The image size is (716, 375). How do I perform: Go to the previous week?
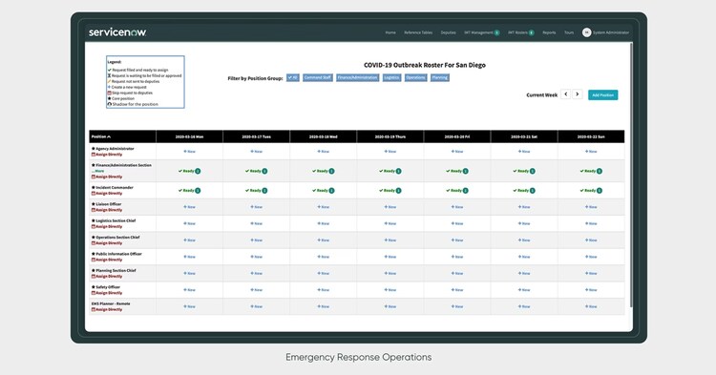tap(566, 94)
